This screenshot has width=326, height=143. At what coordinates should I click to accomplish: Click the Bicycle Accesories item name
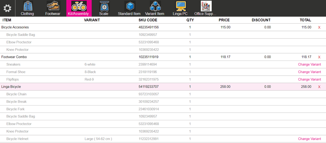15,27
